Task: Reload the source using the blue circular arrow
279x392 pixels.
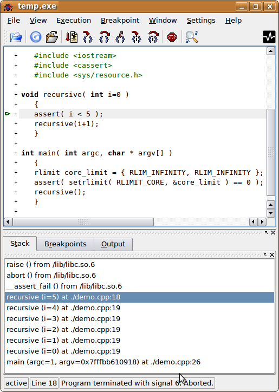Action: tap(36, 37)
